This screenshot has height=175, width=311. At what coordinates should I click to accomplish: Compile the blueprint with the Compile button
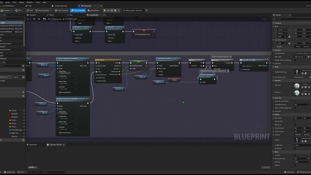coord(5,10)
